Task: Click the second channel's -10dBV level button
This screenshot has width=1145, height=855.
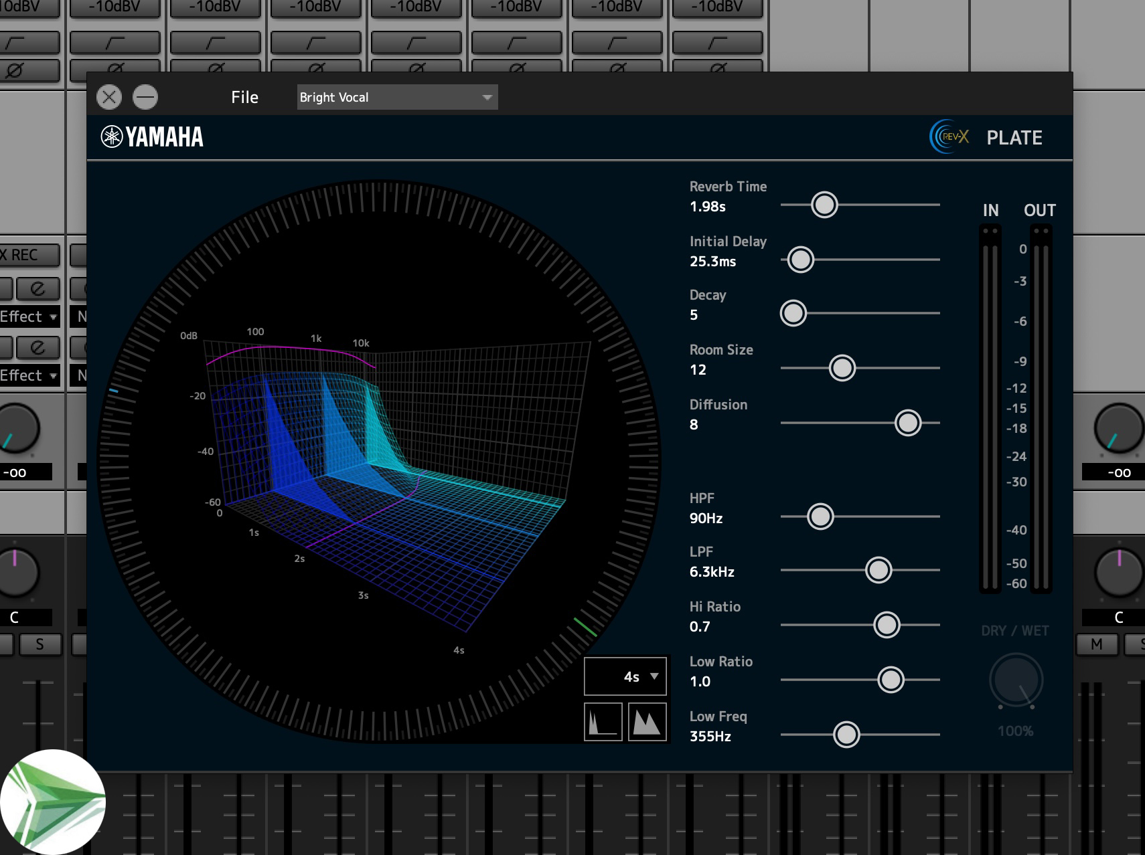Action: [x=115, y=8]
